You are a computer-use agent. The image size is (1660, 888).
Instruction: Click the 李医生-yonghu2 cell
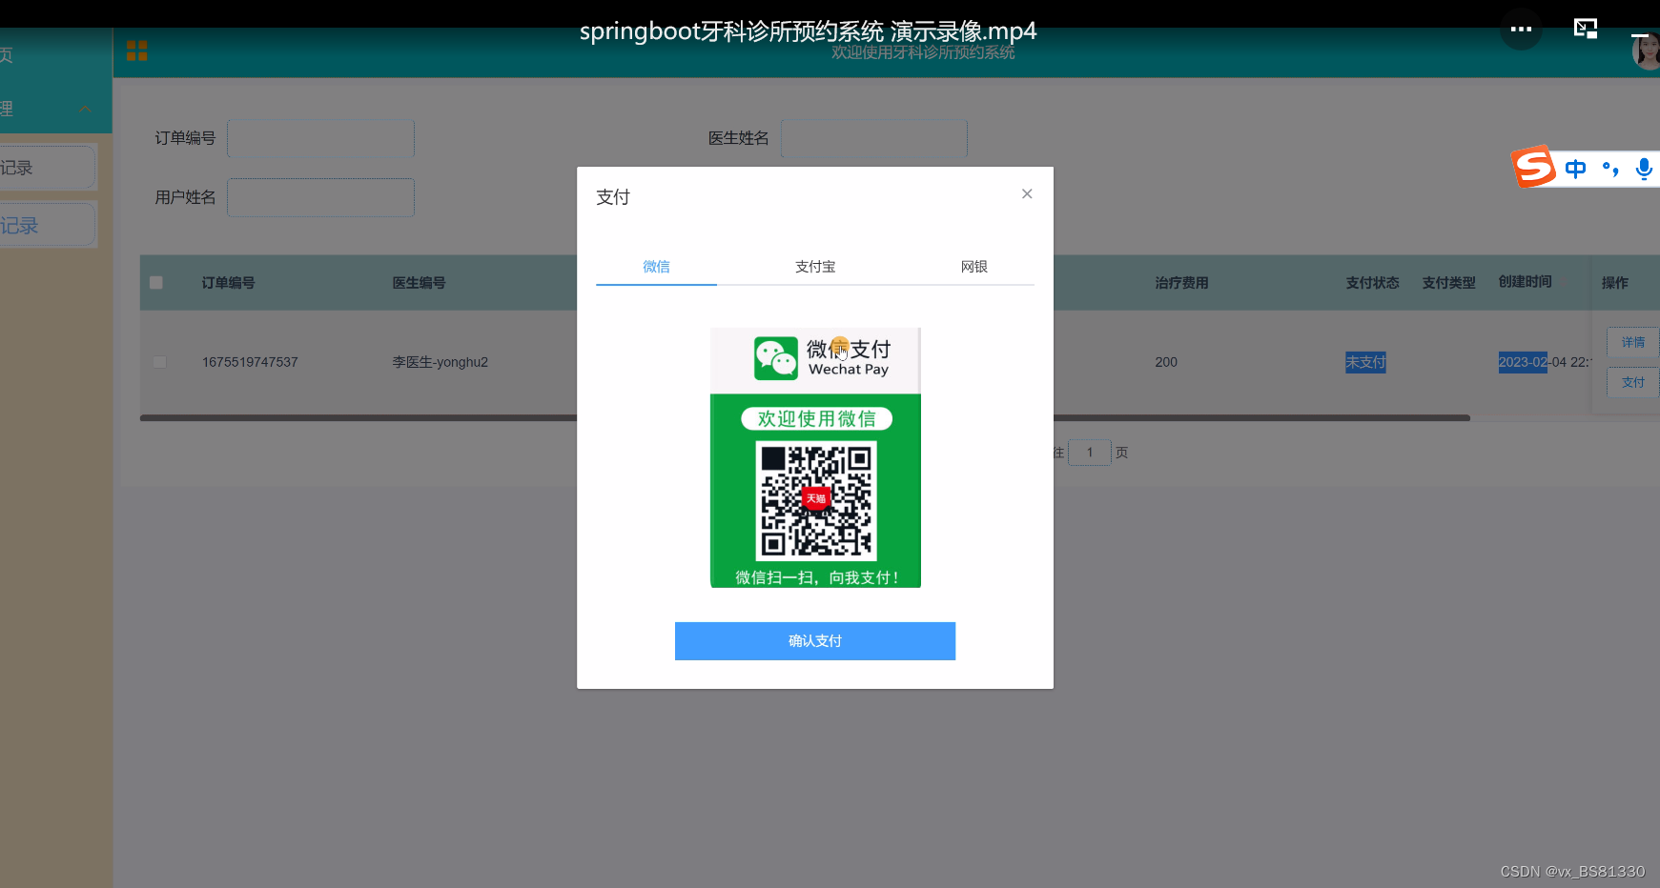(441, 362)
